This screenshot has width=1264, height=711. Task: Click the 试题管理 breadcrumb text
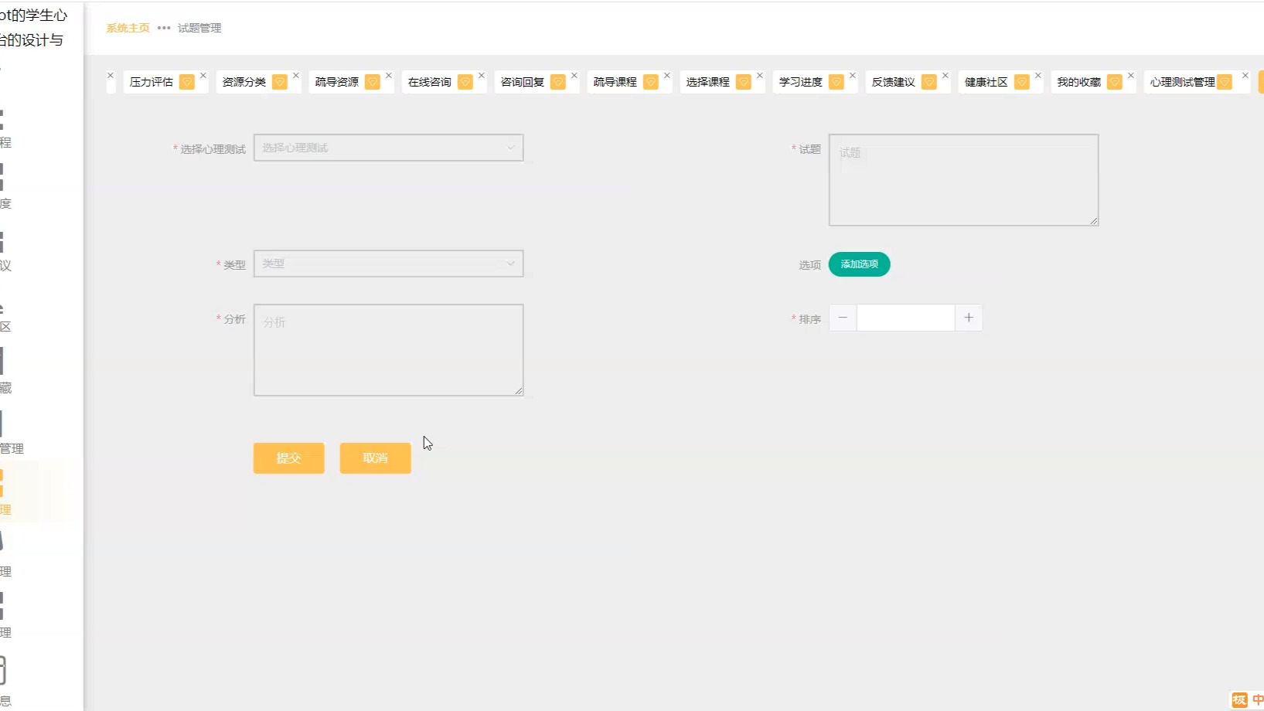(199, 28)
